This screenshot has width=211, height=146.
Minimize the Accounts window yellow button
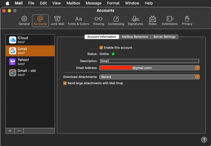(x=9, y=11)
